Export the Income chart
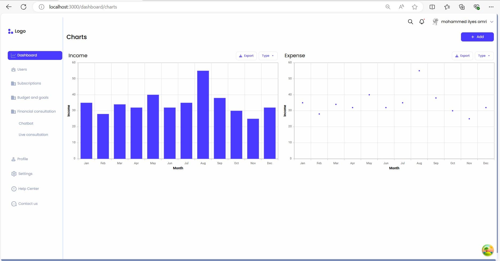 246,56
